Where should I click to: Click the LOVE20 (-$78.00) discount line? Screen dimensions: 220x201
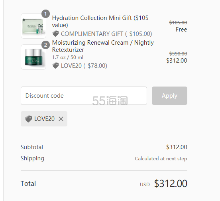[84, 66]
